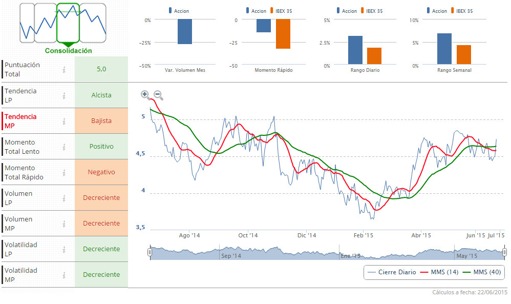Click info icon for Volumen MP
511x304 pixels.
pyautogui.click(x=64, y=224)
